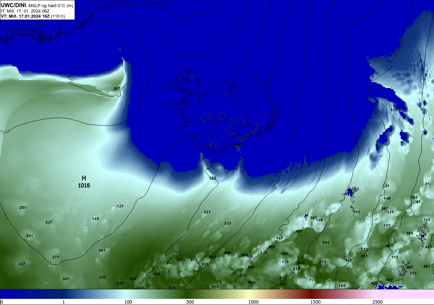Click the 103 height label
The height and width of the screenshot is (305, 434).
427,220
